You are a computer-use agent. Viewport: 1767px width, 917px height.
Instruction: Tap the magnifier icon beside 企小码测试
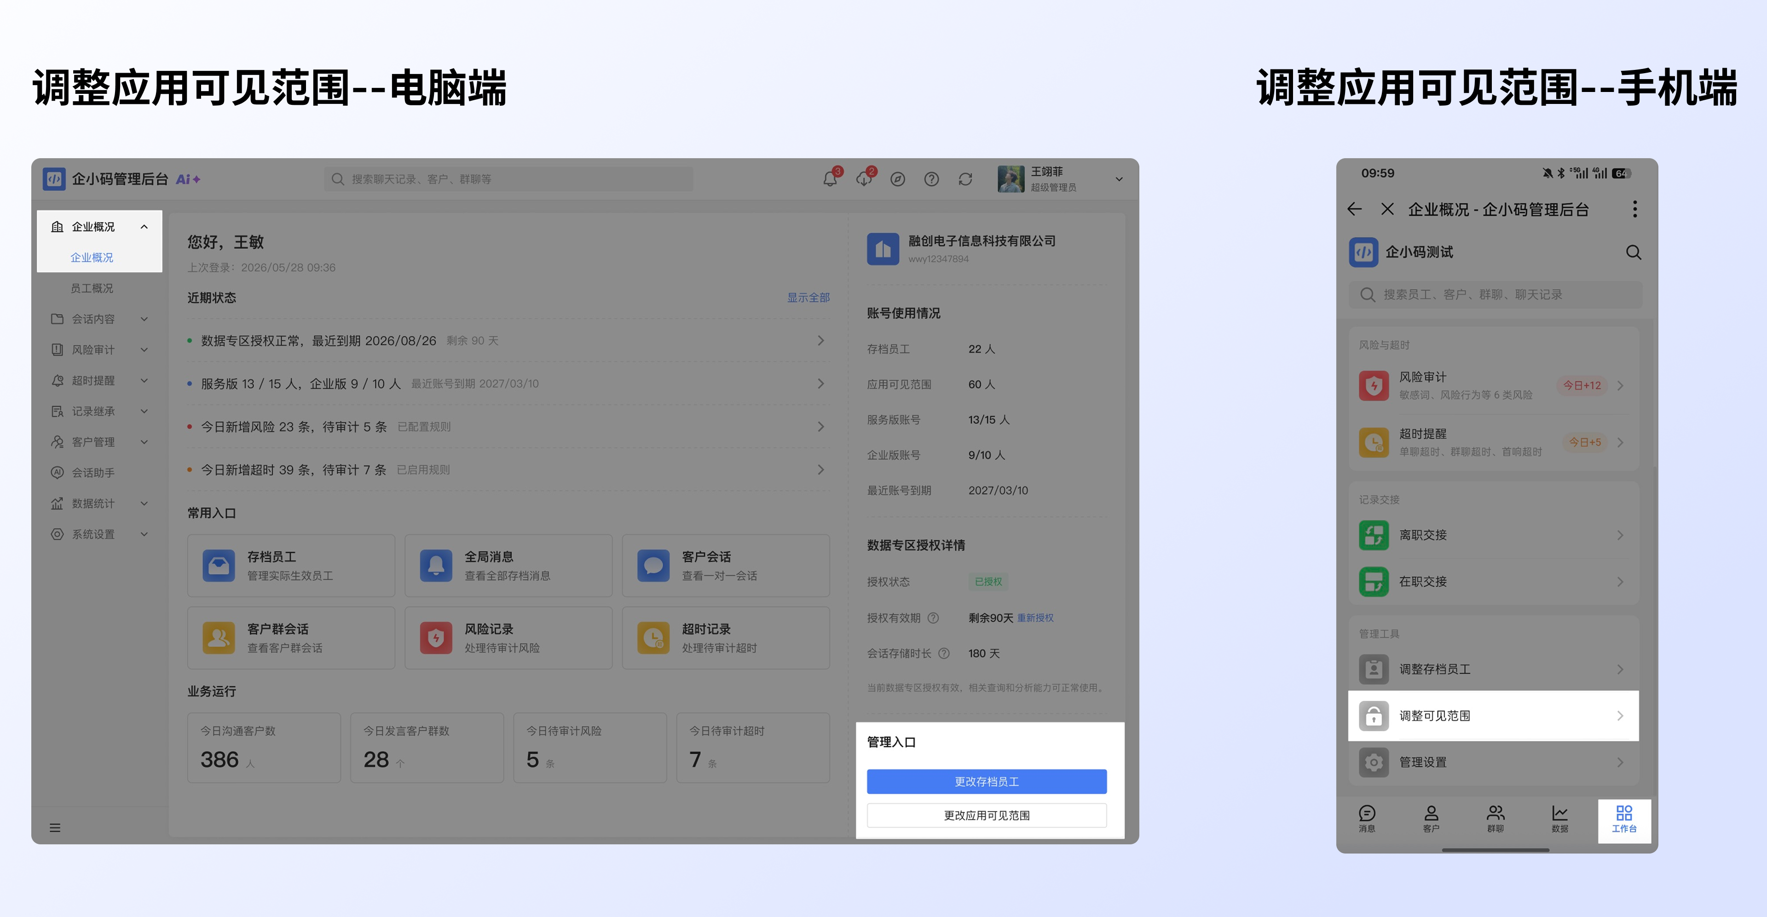[1633, 252]
